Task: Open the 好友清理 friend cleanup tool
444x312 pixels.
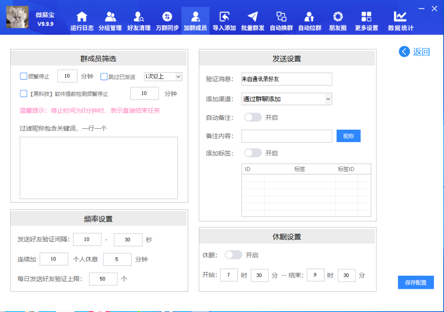Action: (x=138, y=21)
